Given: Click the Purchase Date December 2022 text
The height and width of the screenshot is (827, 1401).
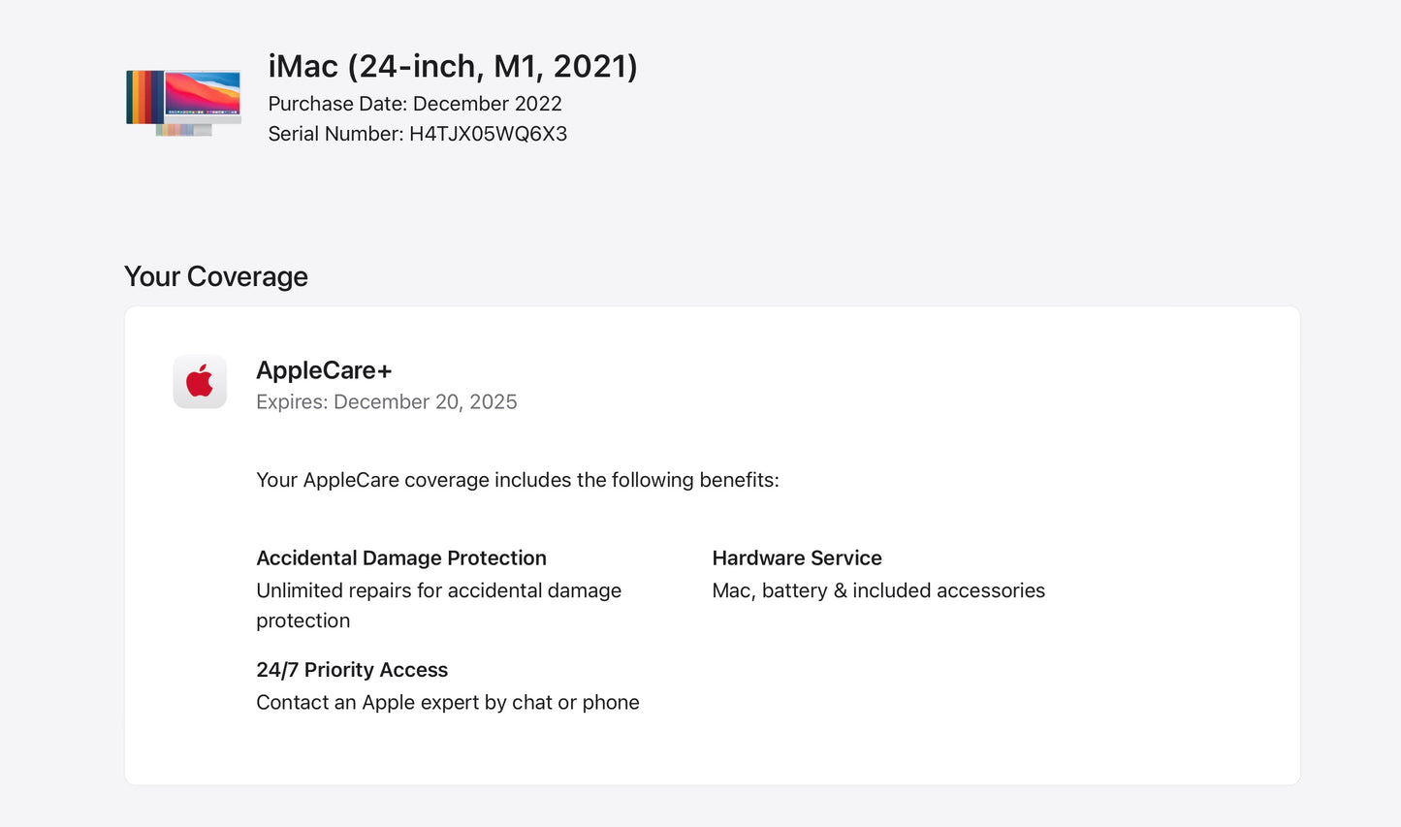Looking at the screenshot, I should tap(414, 104).
